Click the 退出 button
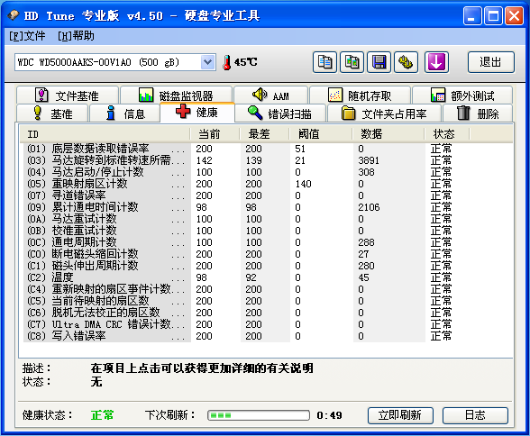Screen dimensions: 530x436 (490, 62)
